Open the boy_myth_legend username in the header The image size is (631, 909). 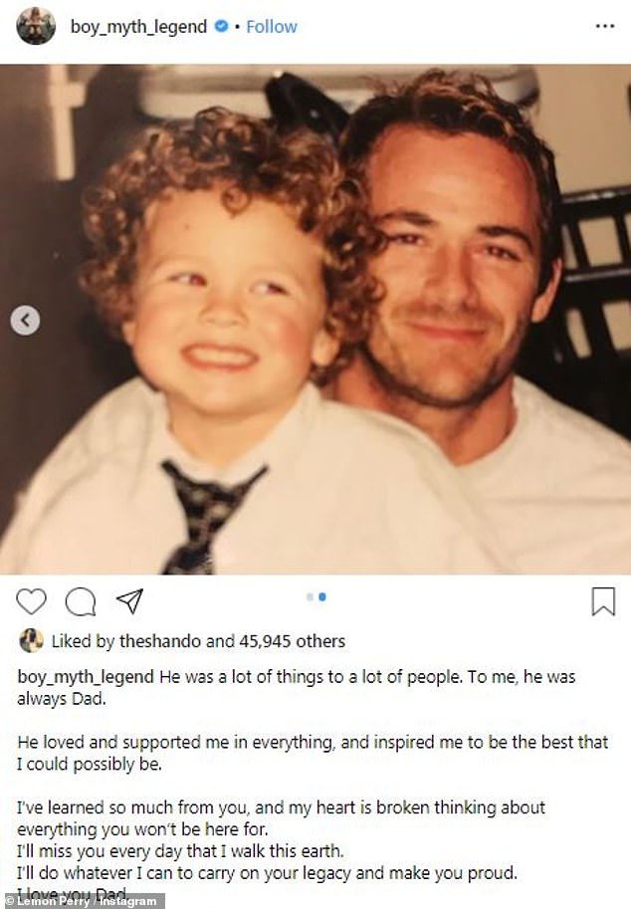pos(138,27)
